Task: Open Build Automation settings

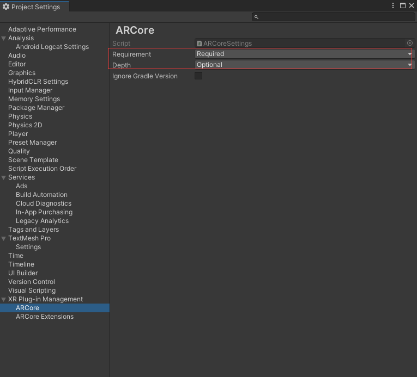Action: point(41,195)
